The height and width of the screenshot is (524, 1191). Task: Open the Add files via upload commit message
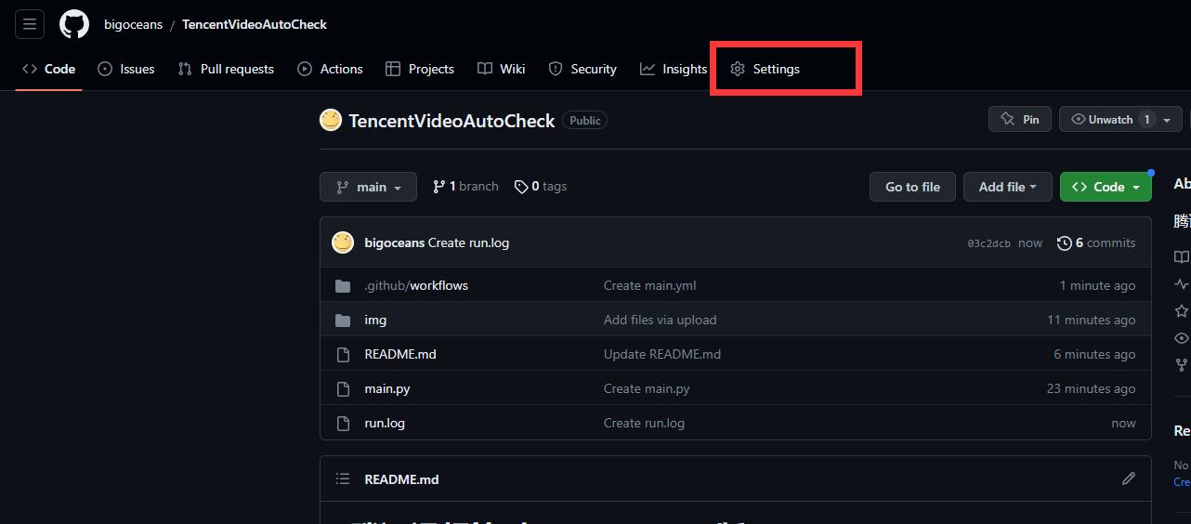pyautogui.click(x=660, y=320)
